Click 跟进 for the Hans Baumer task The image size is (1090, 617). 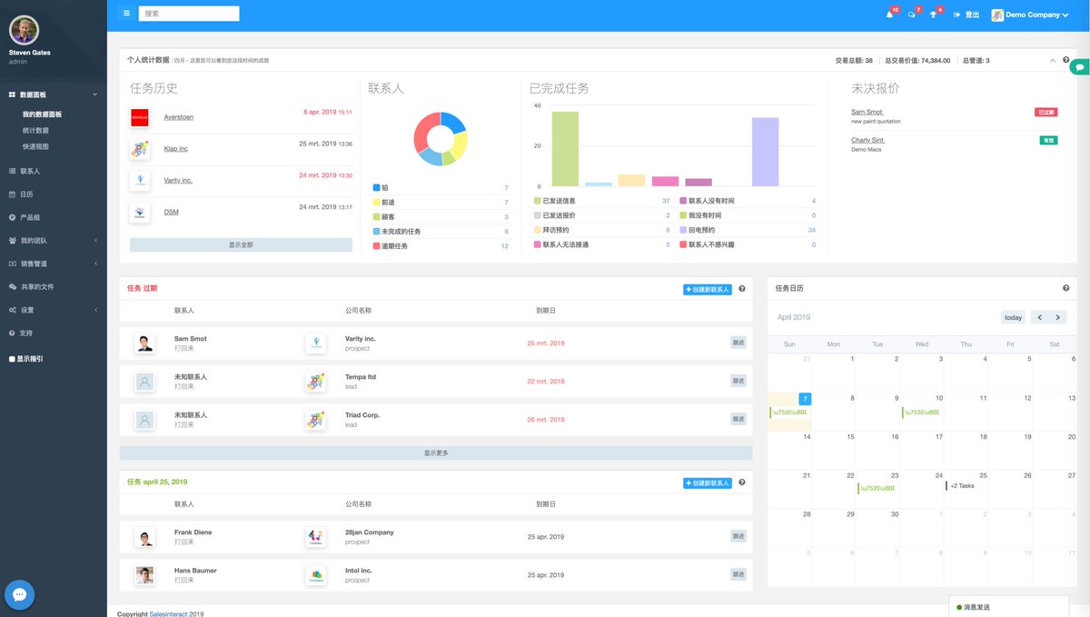(738, 574)
